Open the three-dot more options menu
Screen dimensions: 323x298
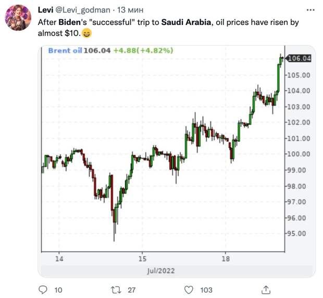tap(311, 10)
